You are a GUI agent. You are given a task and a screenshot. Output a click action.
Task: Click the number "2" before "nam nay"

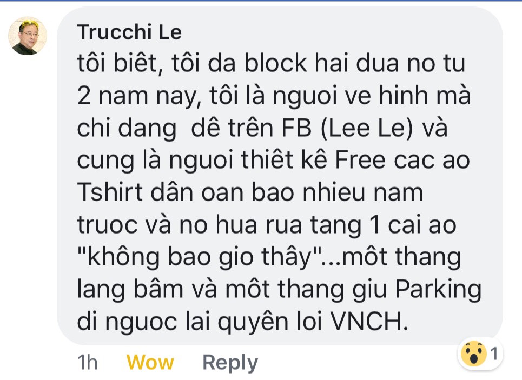click(84, 96)
